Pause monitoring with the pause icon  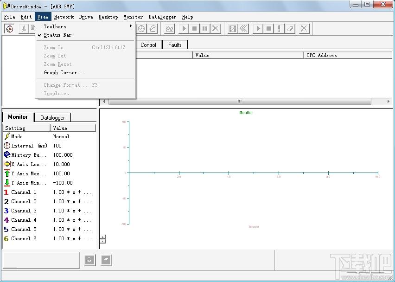pos(205,29)
